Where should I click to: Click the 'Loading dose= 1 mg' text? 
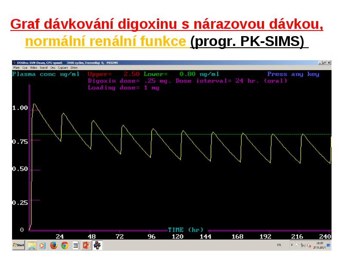tap(123, 88)
